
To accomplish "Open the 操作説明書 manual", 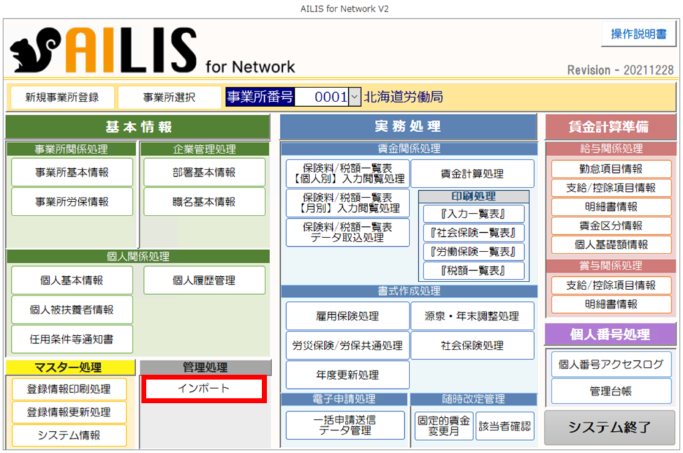I will [638, 34].
